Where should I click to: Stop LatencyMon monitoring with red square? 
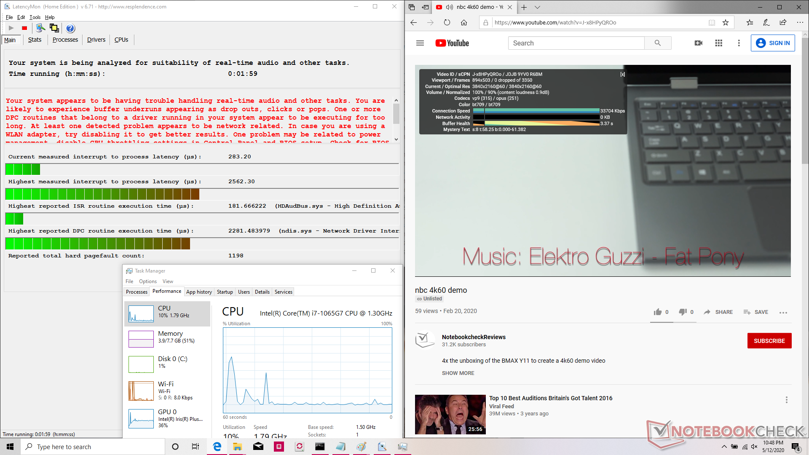tap(24, 28)
